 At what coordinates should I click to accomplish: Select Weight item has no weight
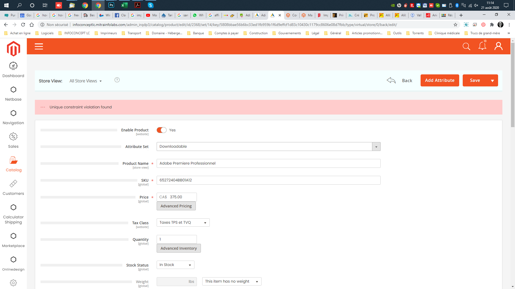[231, 281]
